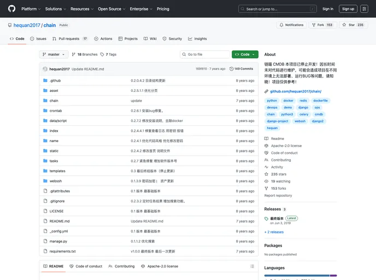The image size is (376, 280).
Task: Open the webssh folder
Action: click(x=55, y=181)
